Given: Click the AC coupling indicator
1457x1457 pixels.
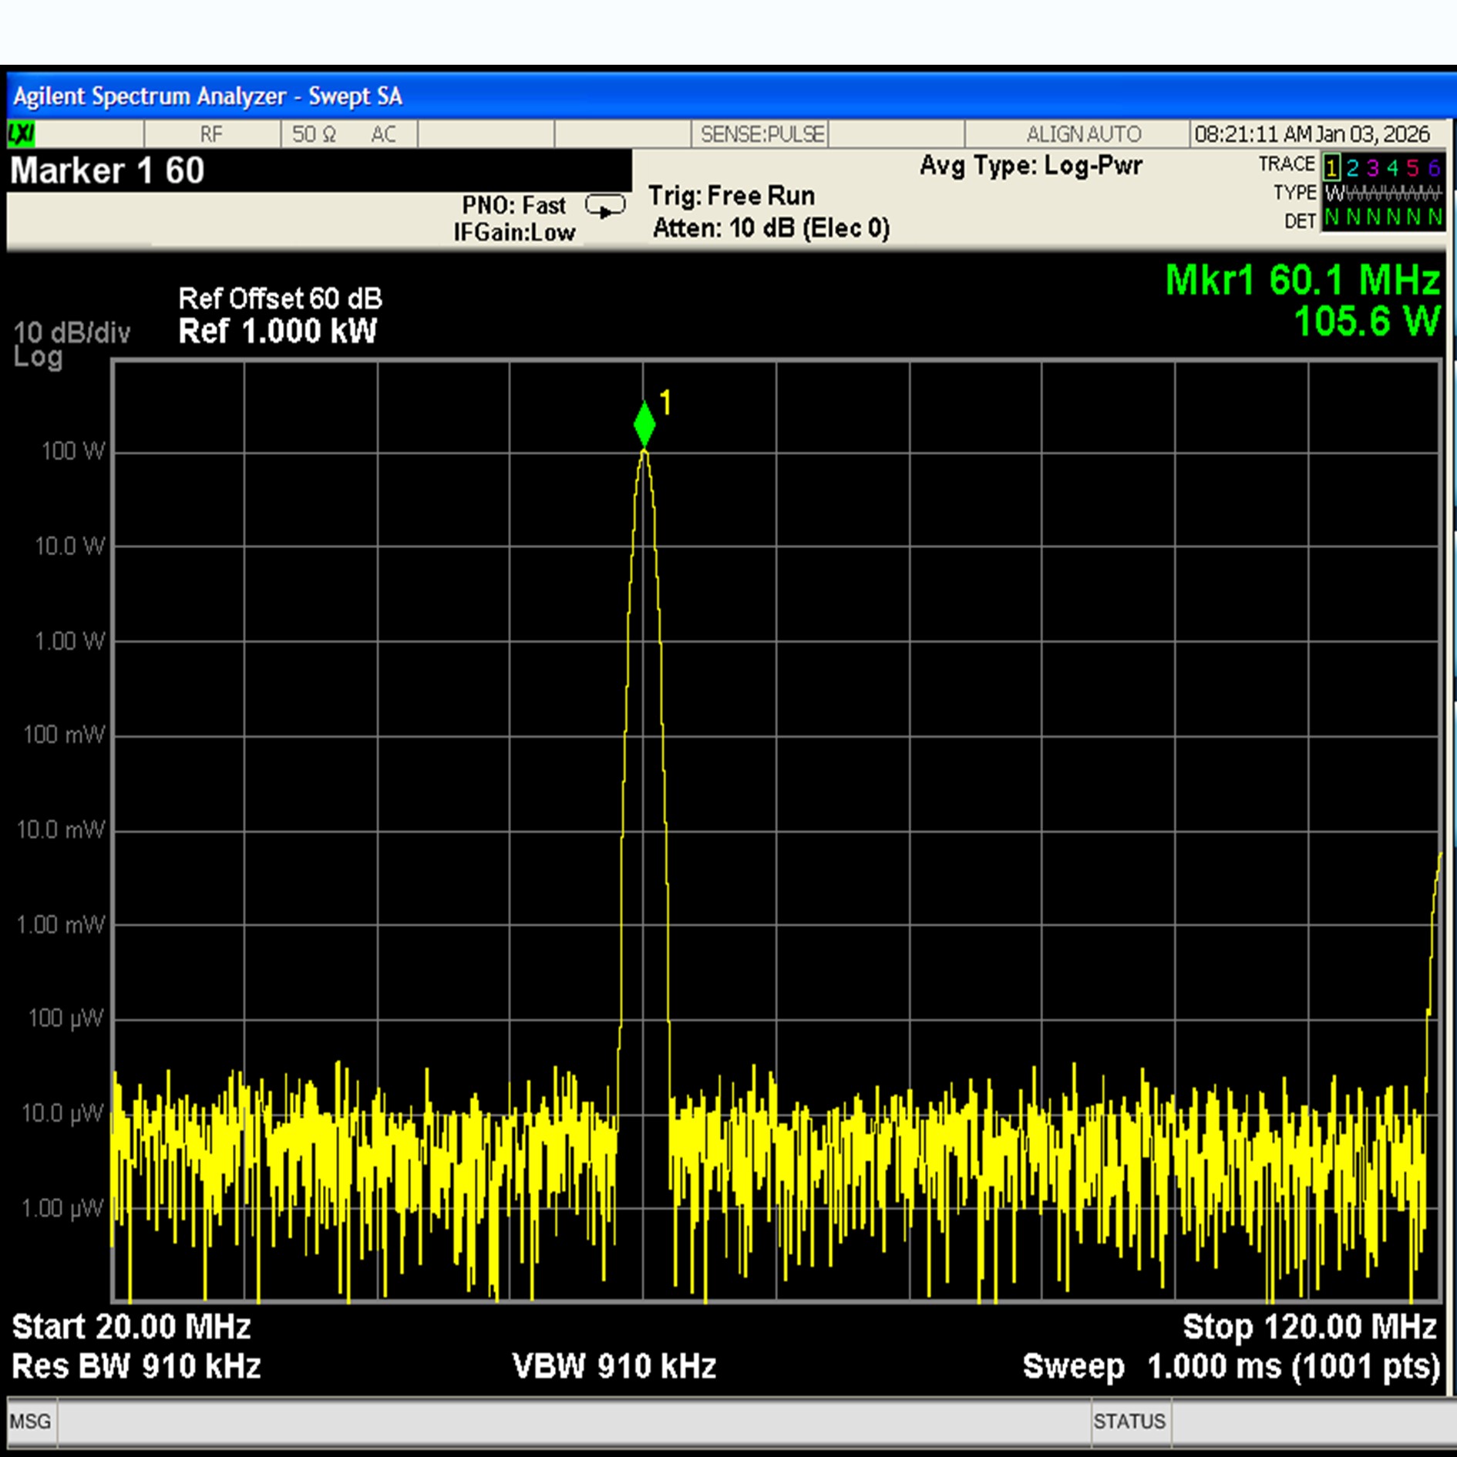Looking at the screenshot, I should coord(383,134).
